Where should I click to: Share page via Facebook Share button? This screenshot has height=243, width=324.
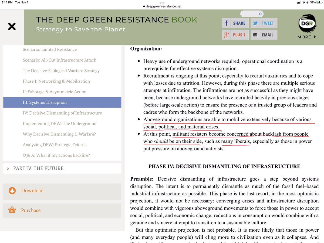(x=235, y=23)
